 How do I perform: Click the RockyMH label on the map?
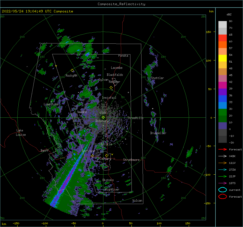71,76
